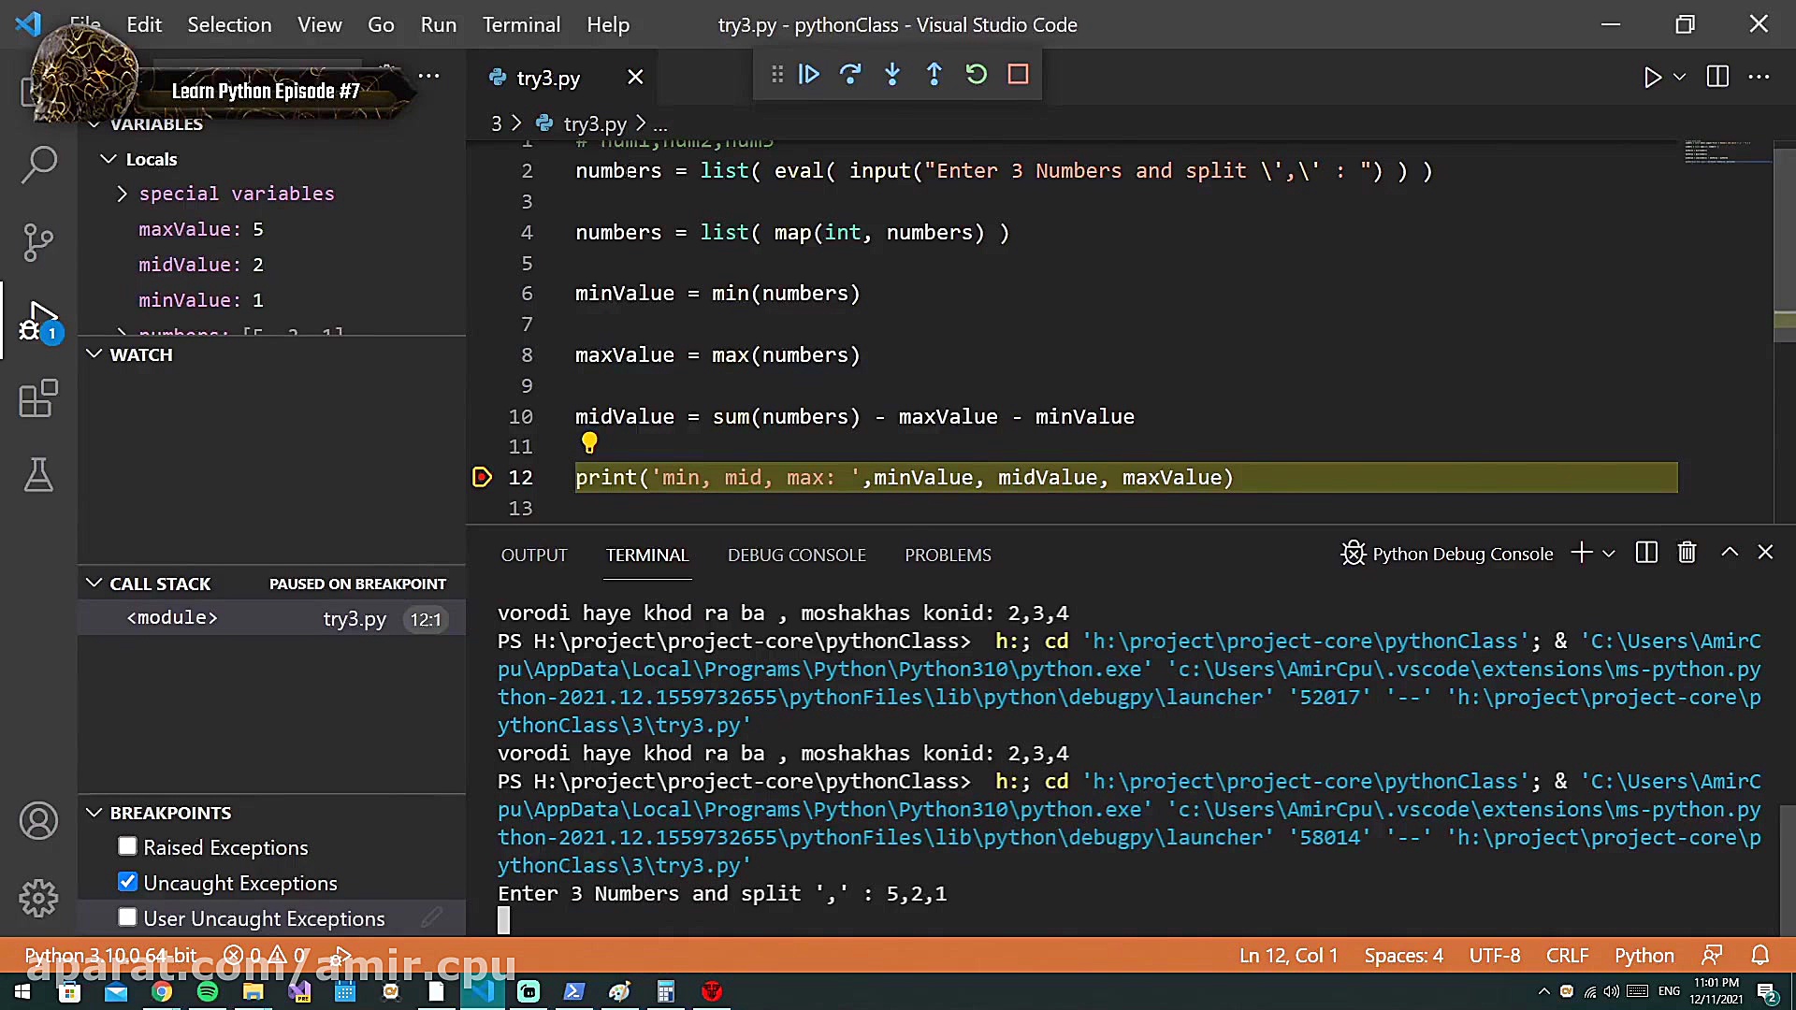
Task: Open Source Control in activity bar
Action: [38, 243]
